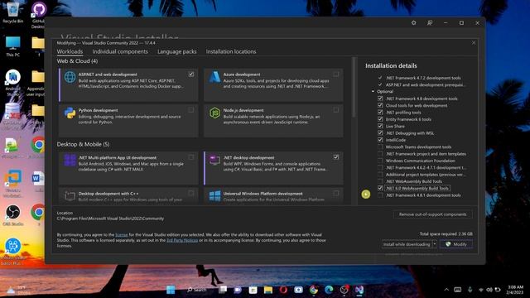530x298 pixels.
Task: Switch to Workloads tab
Action: (x=70, y=51)
